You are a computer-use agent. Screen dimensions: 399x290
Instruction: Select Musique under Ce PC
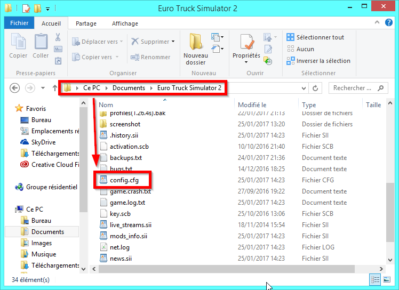pos(38,254)
